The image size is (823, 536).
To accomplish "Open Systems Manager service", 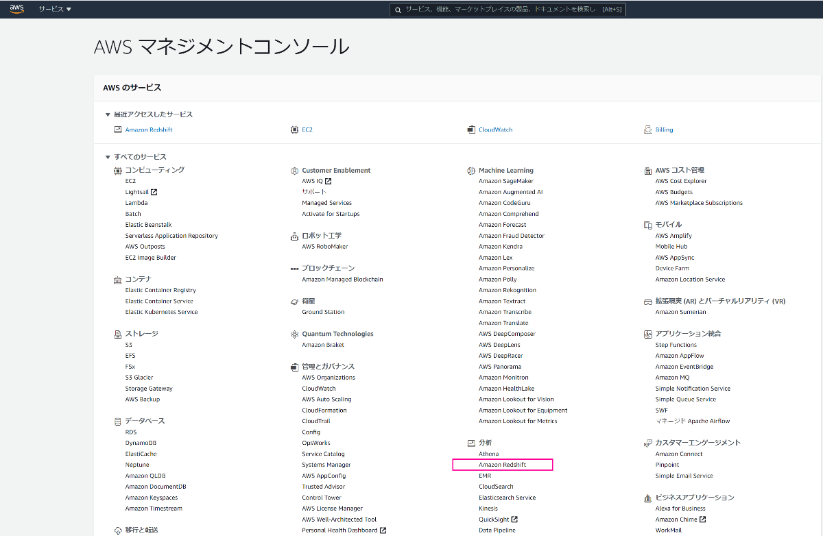I will tap(326, 465).
